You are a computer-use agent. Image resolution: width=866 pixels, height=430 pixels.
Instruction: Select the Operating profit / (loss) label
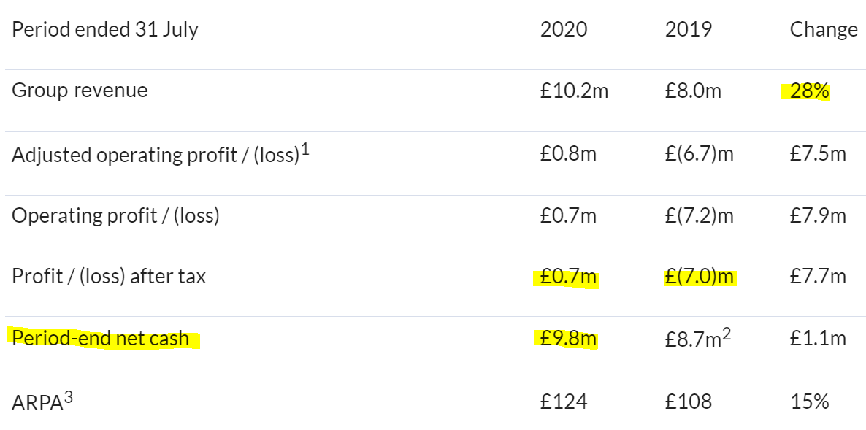click(115, 215)
